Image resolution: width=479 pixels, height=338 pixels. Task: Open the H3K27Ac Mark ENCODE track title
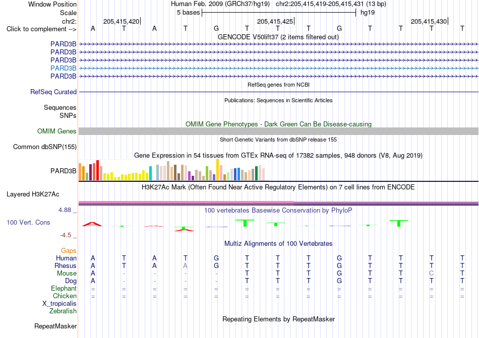(278, 187)
